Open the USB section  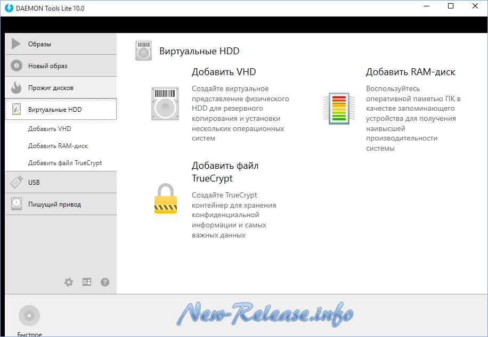tap(61, 182)
